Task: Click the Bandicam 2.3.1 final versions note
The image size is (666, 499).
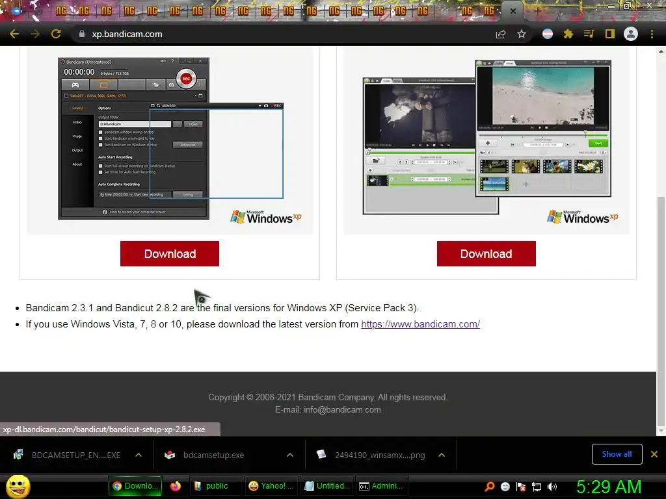Action: [222, 308]
